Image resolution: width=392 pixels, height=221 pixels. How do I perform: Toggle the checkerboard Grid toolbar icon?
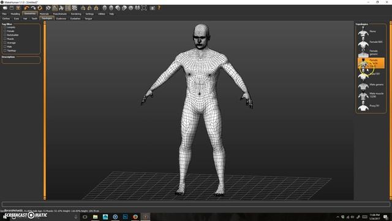click(75, 8)
